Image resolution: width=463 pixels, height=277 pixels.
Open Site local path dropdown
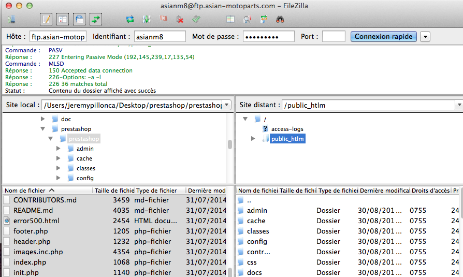(x=226, y=105)
